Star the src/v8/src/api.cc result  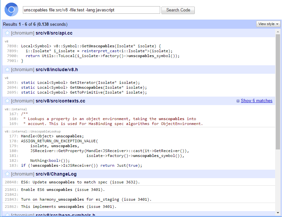[7, 33]
